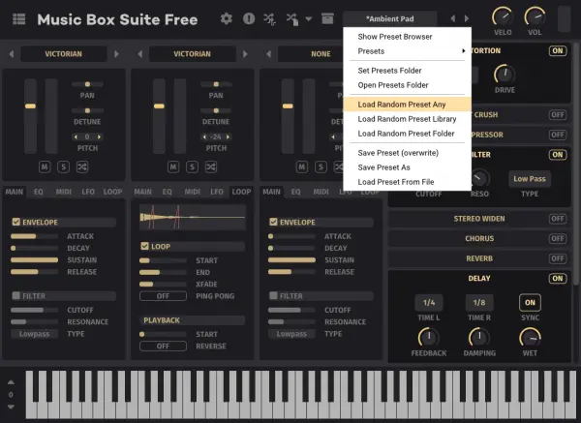Open master filter Low Pass type dropdown
581x423 pixels.
coord(530,179)
